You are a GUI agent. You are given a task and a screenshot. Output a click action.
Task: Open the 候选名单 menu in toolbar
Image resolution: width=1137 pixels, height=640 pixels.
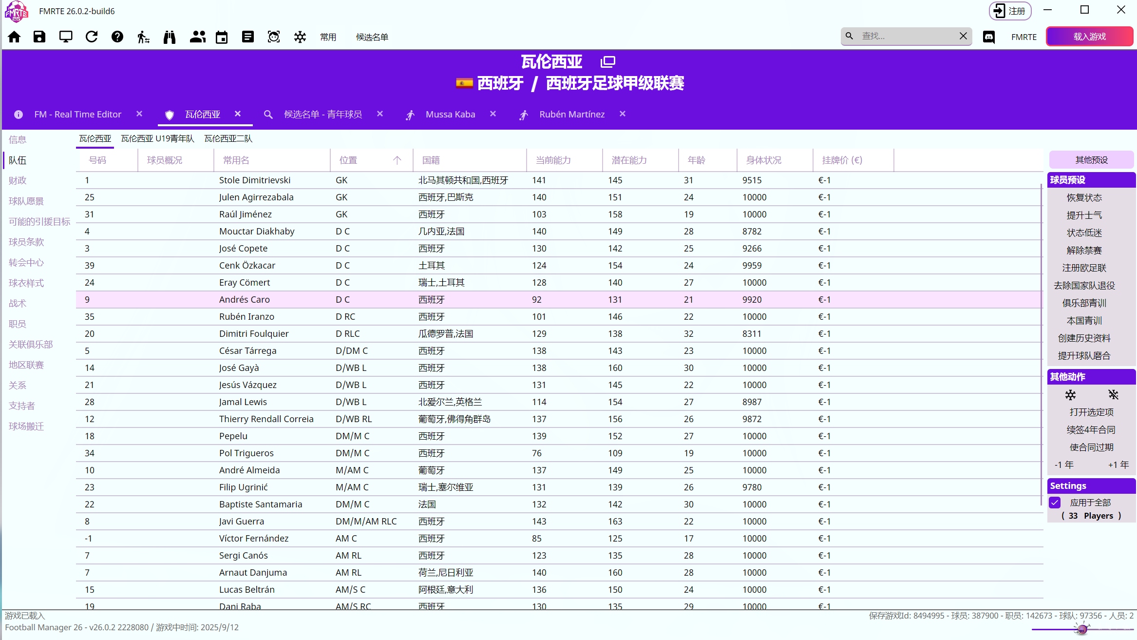(x=372, y=37)
